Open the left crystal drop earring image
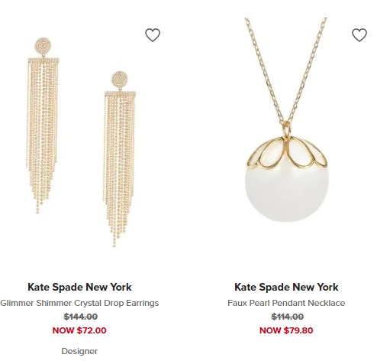This screenshot has width=377, height=361. point(43,125)
